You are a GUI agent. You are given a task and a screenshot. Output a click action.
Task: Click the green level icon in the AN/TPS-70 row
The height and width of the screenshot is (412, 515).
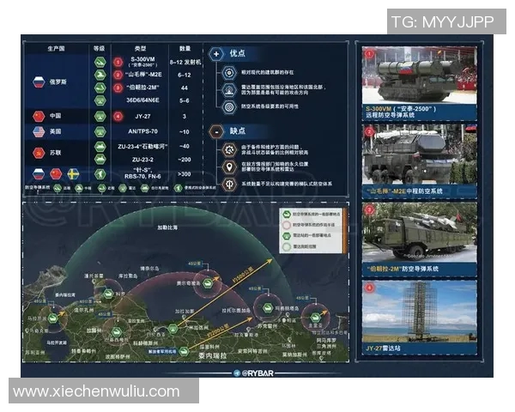click(100, 132)
